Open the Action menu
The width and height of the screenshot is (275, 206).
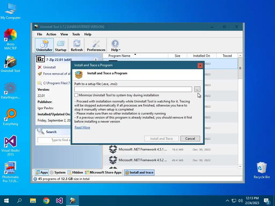click(51, 34)
